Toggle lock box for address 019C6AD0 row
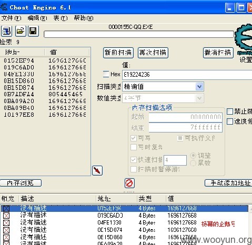 tap(6, 216)
